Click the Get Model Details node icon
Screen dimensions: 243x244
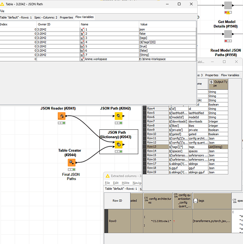[x=228, y=5]
